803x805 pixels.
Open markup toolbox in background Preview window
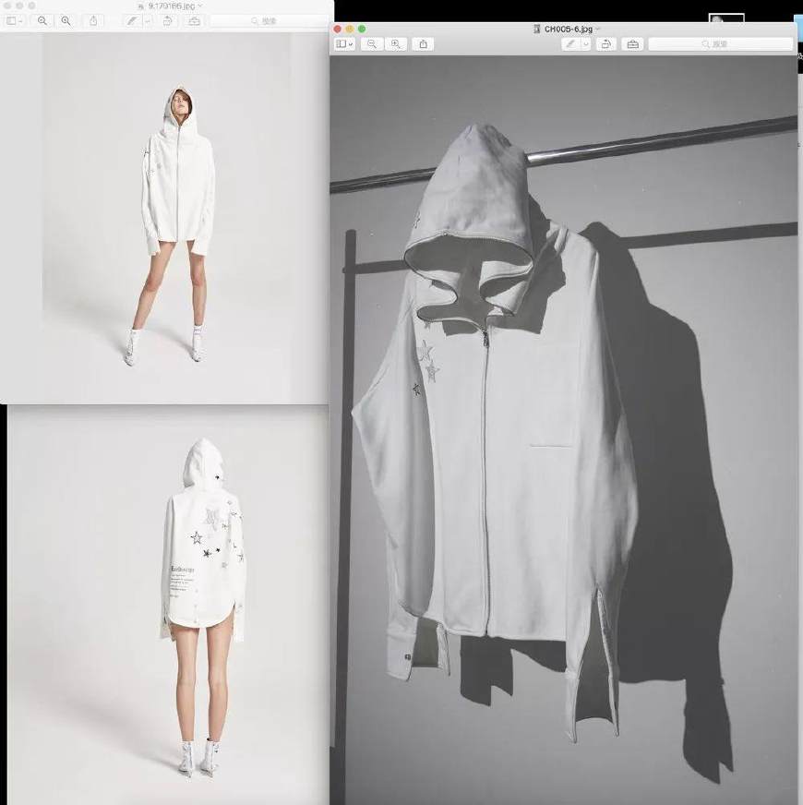[x=194, y=20]
